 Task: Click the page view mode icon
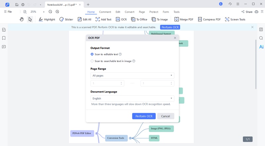25,12
